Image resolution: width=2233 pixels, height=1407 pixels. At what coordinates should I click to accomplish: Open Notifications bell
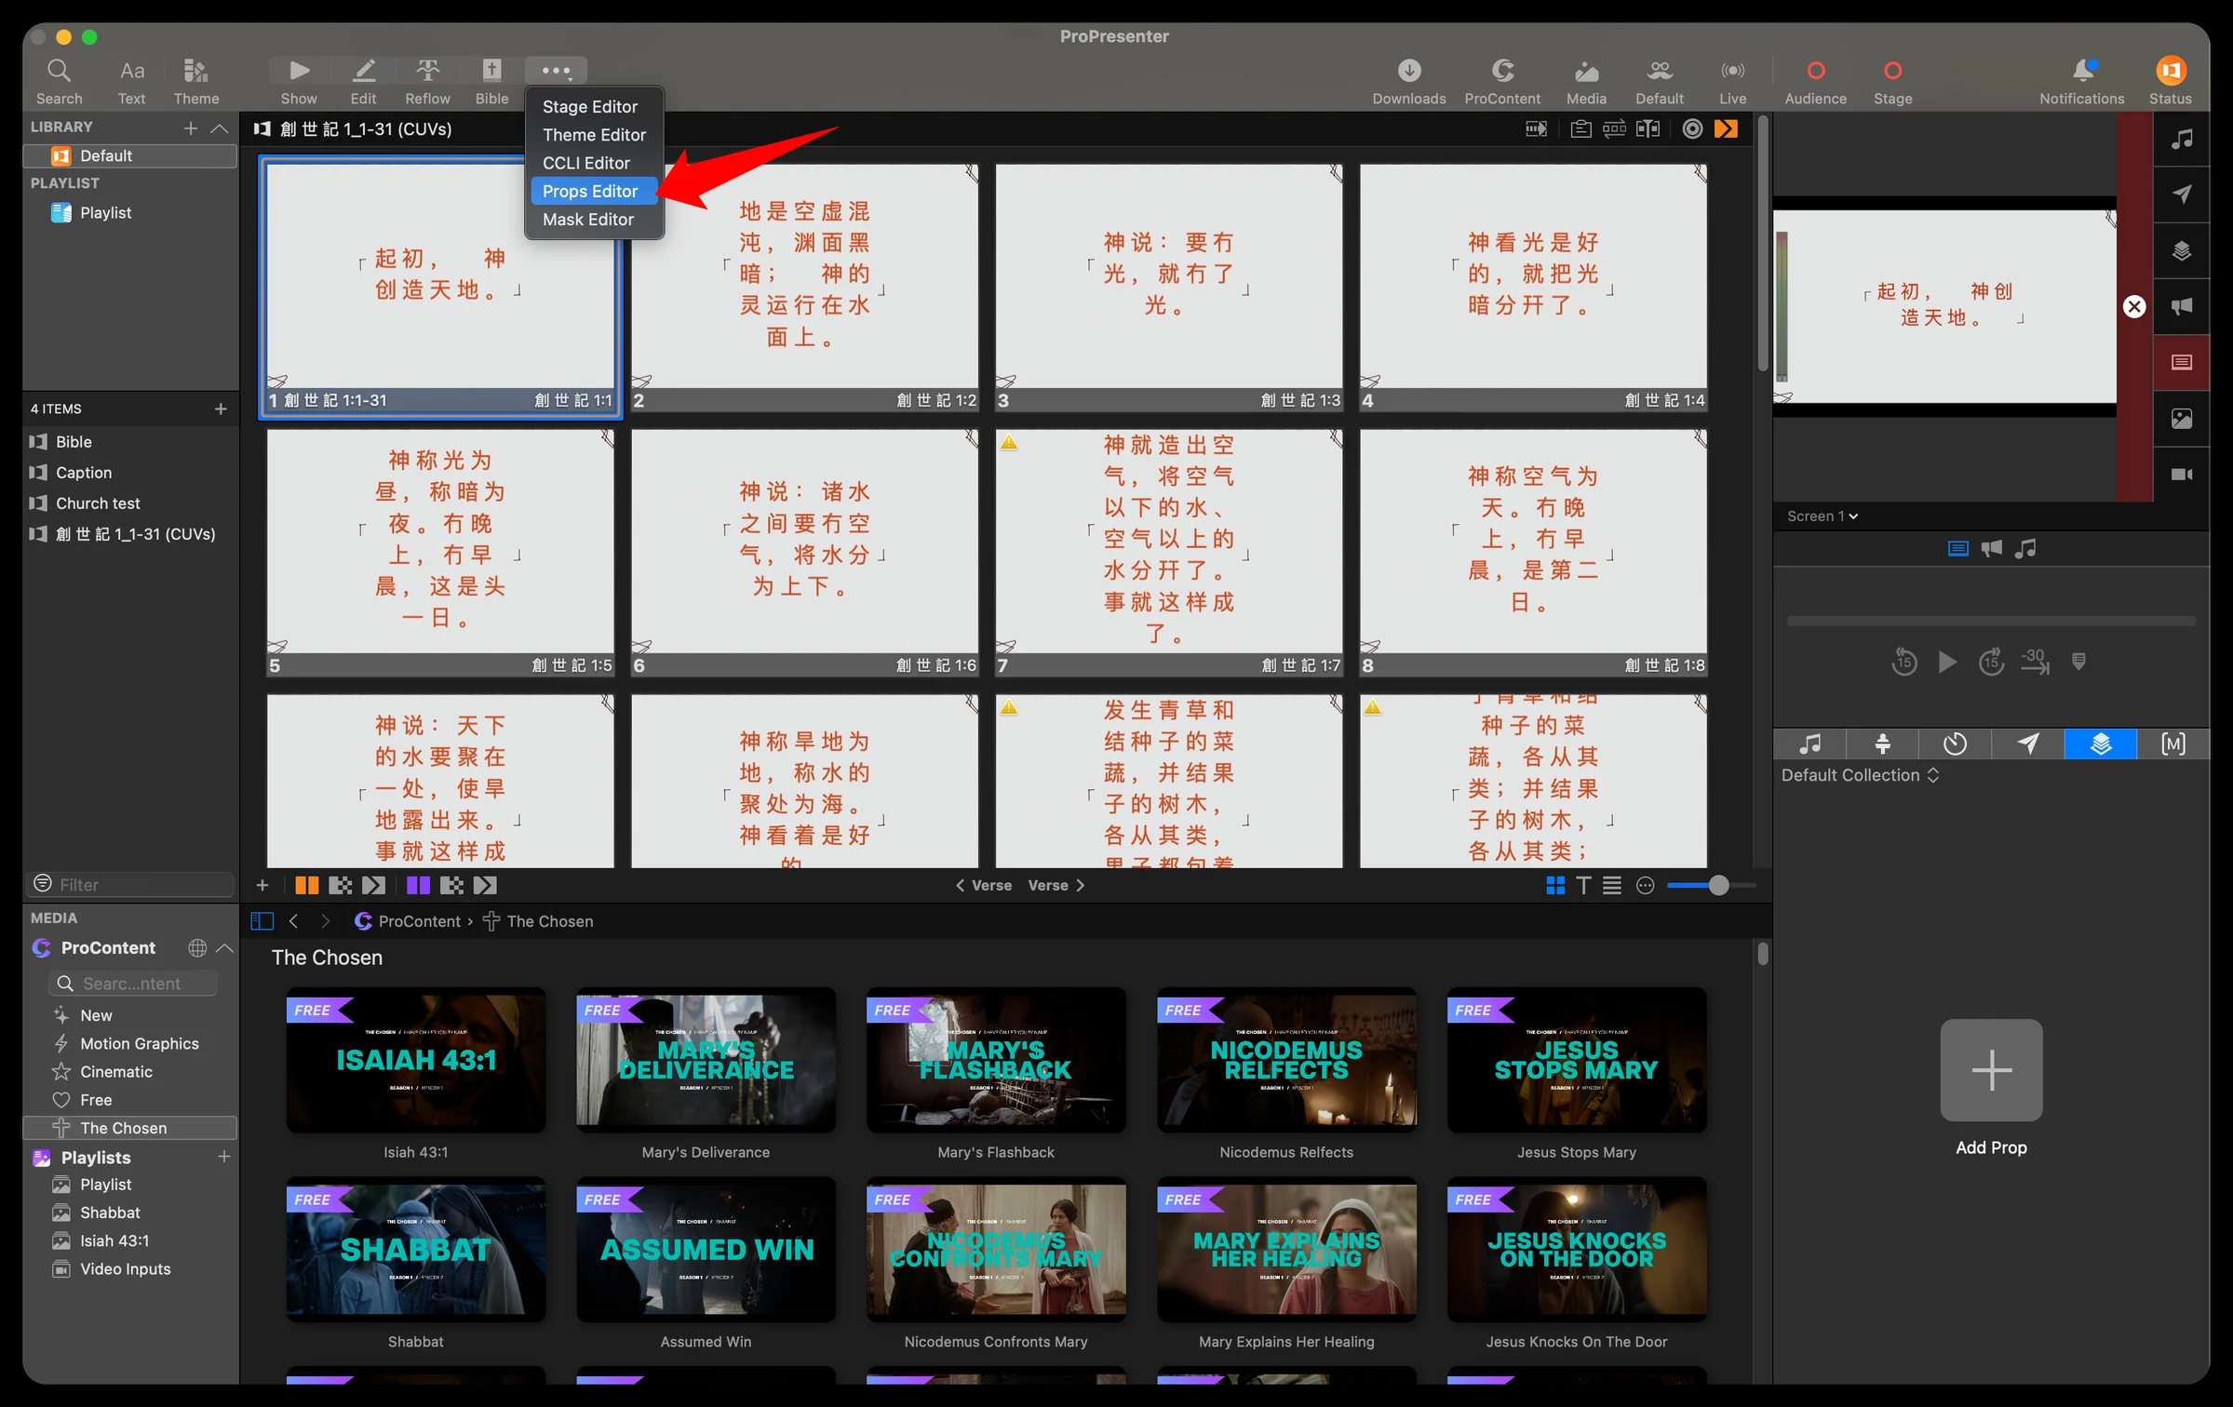point(2081,81)
